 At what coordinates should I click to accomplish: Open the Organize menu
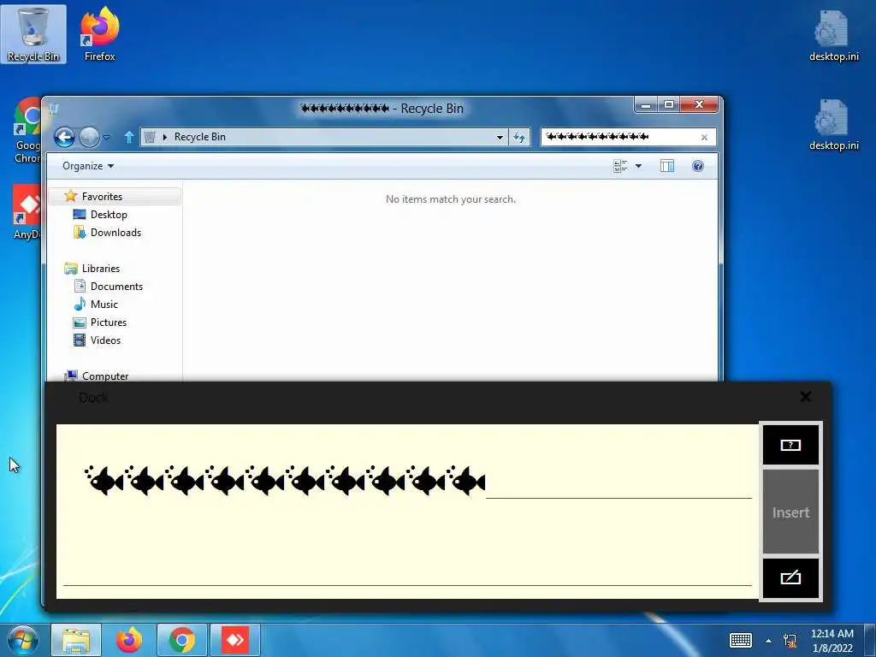pyautogui.click(x=88, y=166)
